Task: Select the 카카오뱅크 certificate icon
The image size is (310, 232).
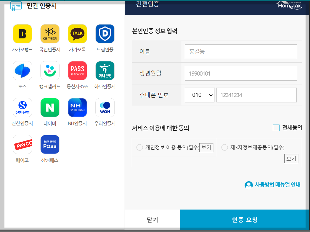Action: [x=22, y=34]
